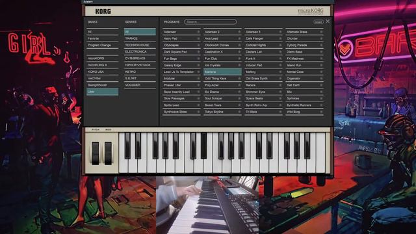
Task: Select the highlighted User bank
Action: pyautogui.click(x=103, y=92)
